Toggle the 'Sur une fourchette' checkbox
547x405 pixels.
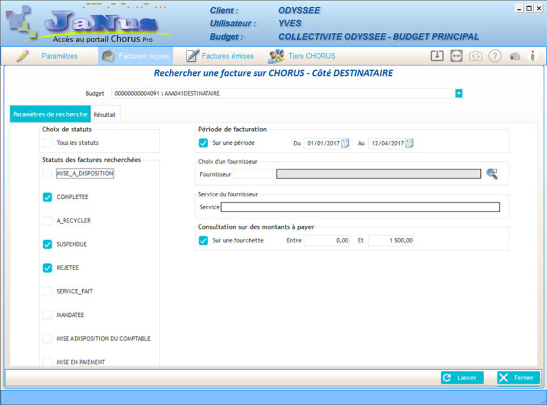203,241
